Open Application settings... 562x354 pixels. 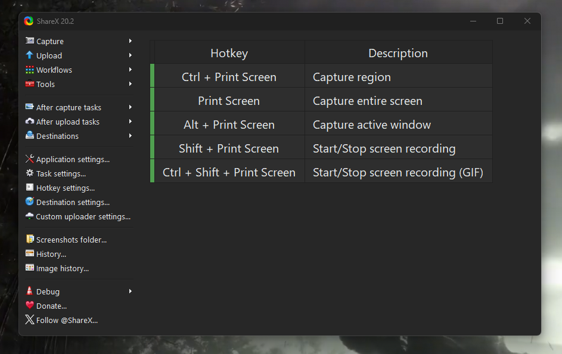pos(79,159)
